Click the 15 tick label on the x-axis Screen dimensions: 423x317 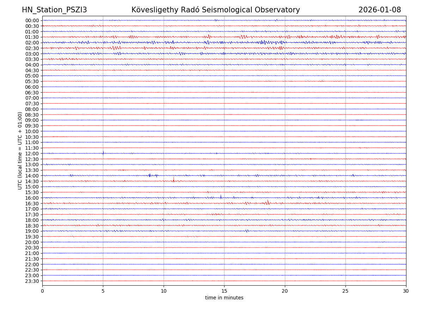224,291
